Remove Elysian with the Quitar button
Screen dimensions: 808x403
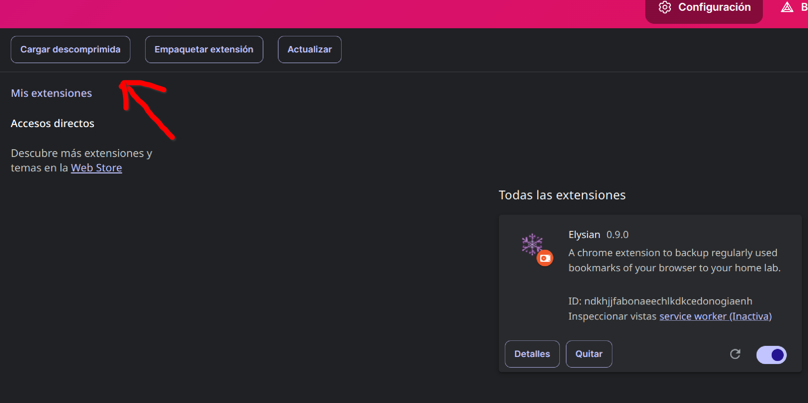click(x=589, y=354)
